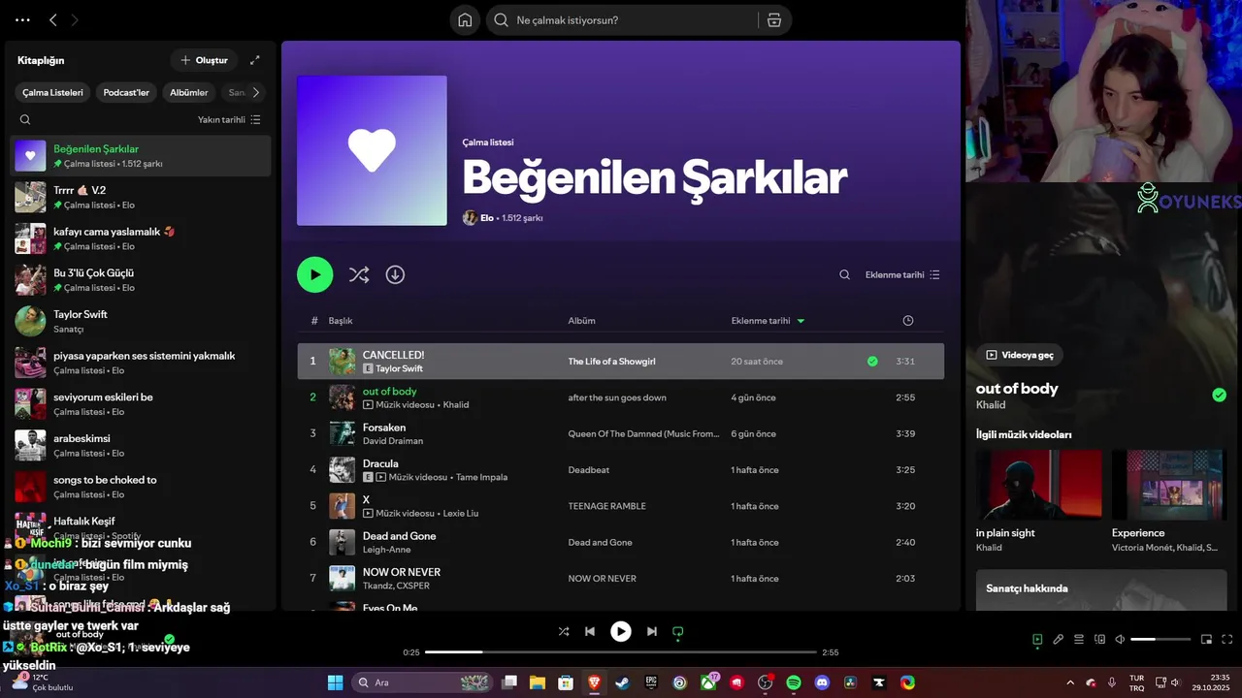Expand the library with the diagonal arrows icon

[255, 60]
